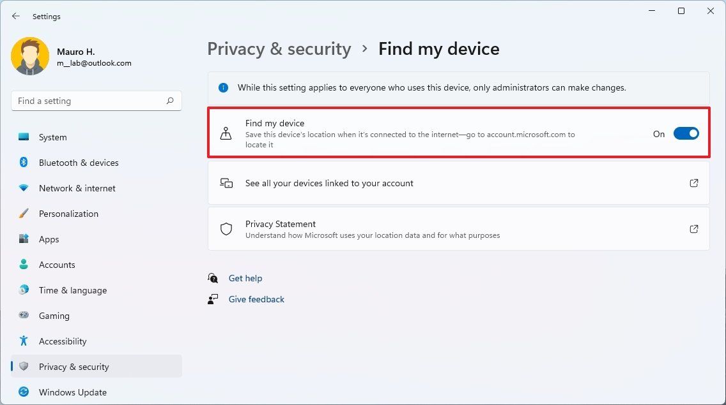This screenshot has height=405, width=726.
Task: Click the Find my device location icon
Action: click(x=226, y=133)
